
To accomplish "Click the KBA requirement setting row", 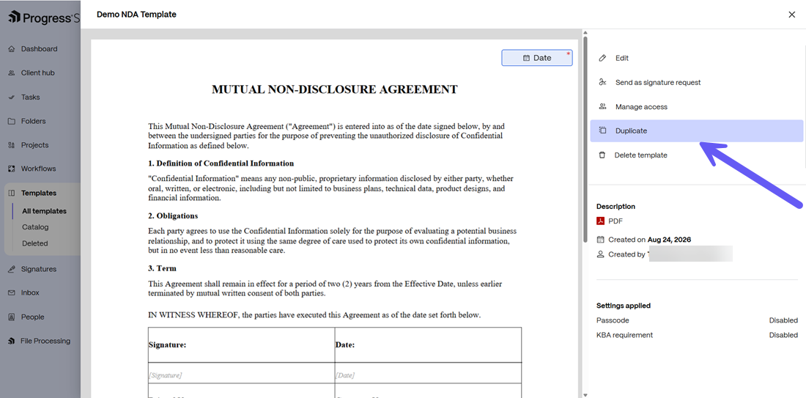I will pyautogui.click(x=697, y=335).
